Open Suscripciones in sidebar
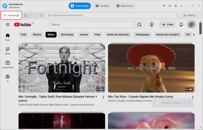 pos(8,64)
